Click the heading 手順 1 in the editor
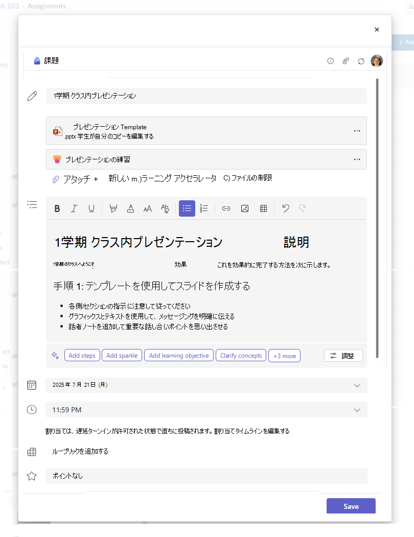The width and height of the screenshot is (414, 537). pyautogui.click(x=151, y=286)
